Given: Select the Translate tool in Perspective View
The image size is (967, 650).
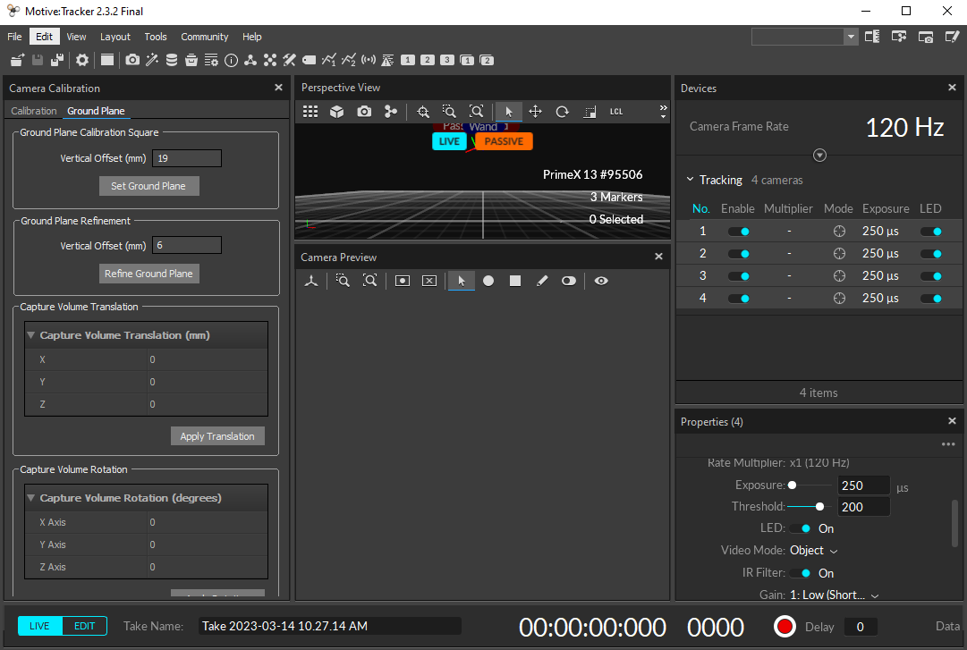Looking at the screenshot, I should (535, 112).
